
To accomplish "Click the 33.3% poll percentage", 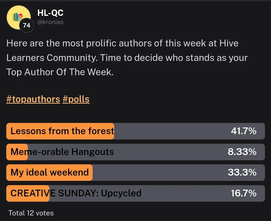I will click(x=242, y=173).
